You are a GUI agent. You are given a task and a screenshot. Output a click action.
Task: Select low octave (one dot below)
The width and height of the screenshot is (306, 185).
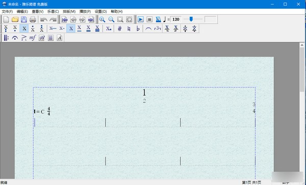(x=15, y=29)
